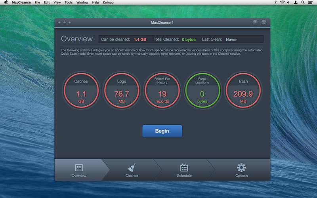Open the Schedule calendar icon

click(184, 168)
